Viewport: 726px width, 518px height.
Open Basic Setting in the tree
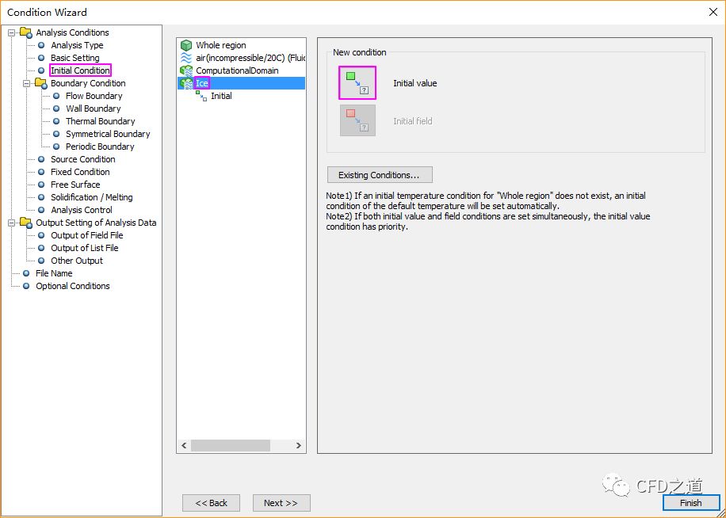[x=75, y=58]
